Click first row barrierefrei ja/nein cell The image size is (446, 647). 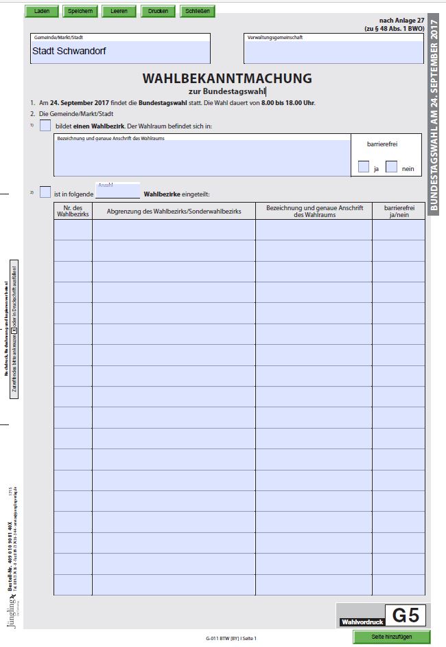click(x=399, y=230)
